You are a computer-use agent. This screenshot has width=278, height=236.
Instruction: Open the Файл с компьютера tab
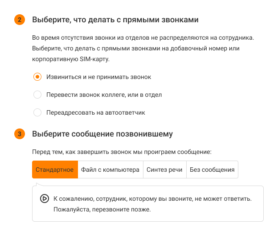tap(110, 170)
